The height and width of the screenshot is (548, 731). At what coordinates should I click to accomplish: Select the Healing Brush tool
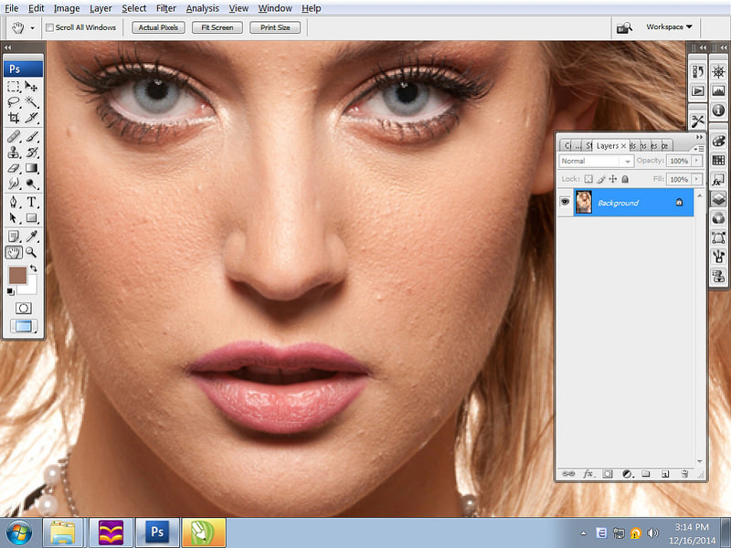14,136
